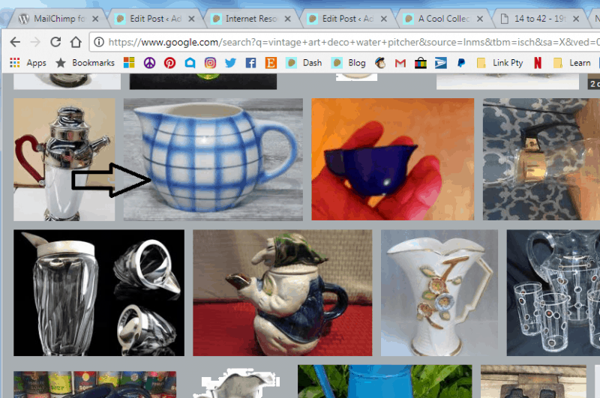Open the Blog bookmark

(x=348, y=63)
